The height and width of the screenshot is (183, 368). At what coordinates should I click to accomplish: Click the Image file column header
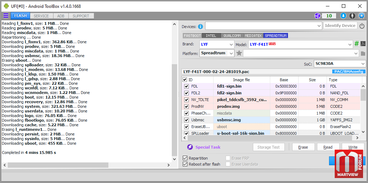pos(242,80)
